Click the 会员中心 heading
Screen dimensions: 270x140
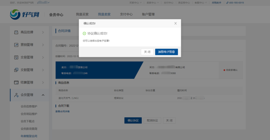[56, 15]
